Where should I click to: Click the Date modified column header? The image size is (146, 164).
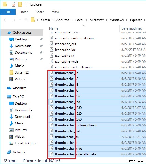pyautogui.click(x=132, y=28)
